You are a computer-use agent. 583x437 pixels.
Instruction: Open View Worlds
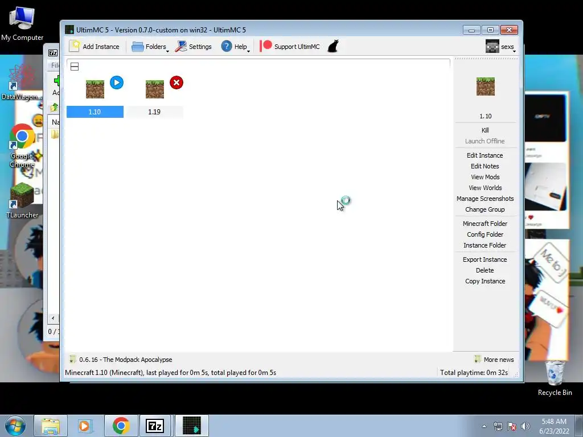coord(485,188)
